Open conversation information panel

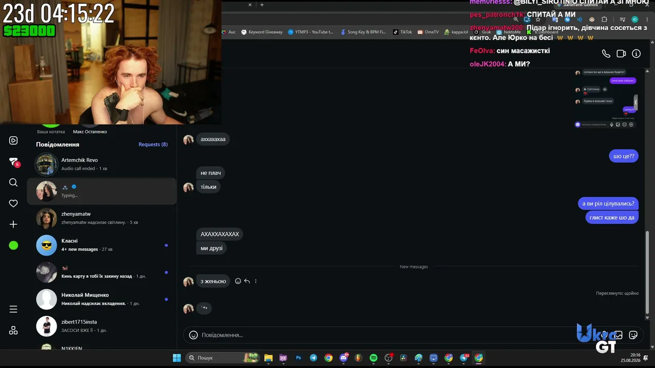(x=636, y=54)
